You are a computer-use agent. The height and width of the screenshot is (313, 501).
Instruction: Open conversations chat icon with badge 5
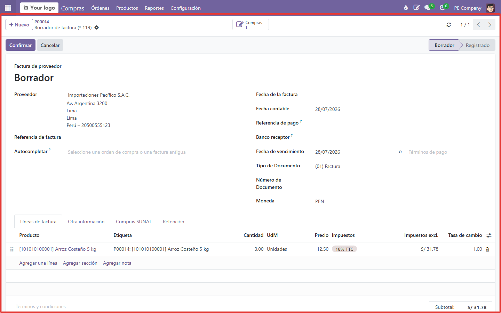[x=428, y=8]
